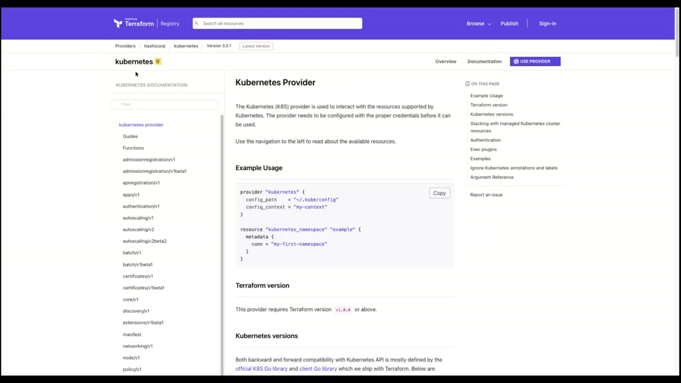Open the Publish menu item

point(509,23)
